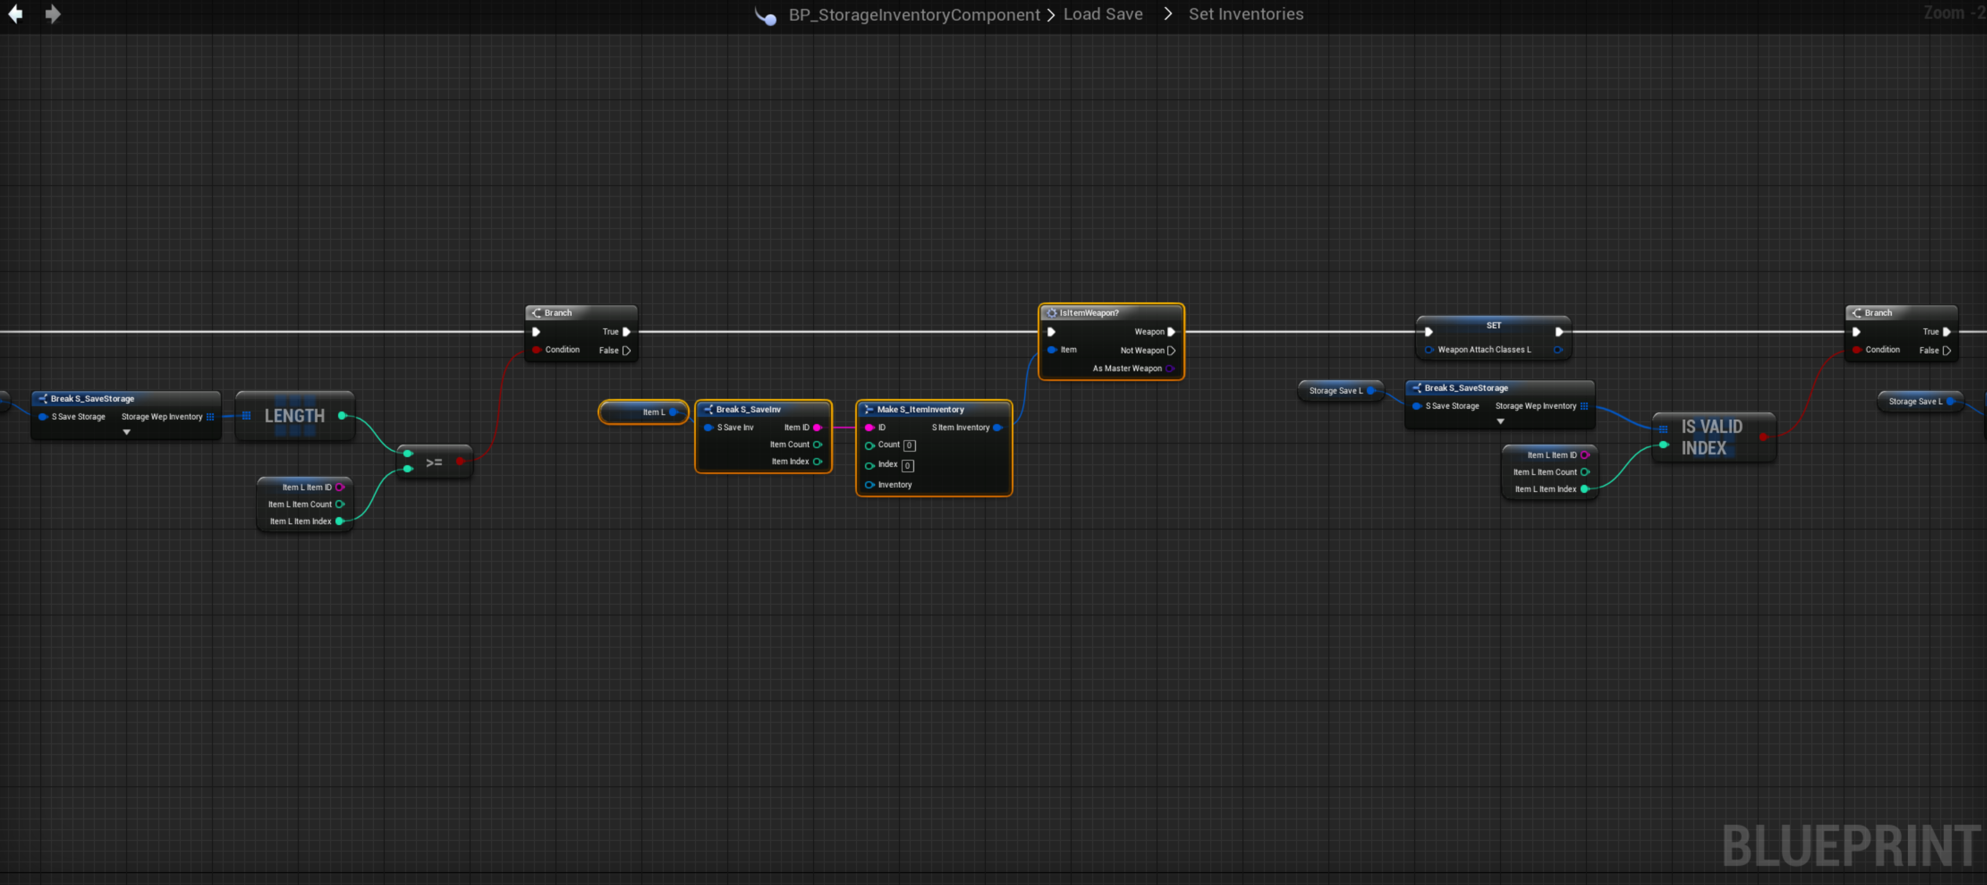Click the Make S_ItemInventory node icon
This screenshot has height=885, width=1987.
[x=868, y=409]
